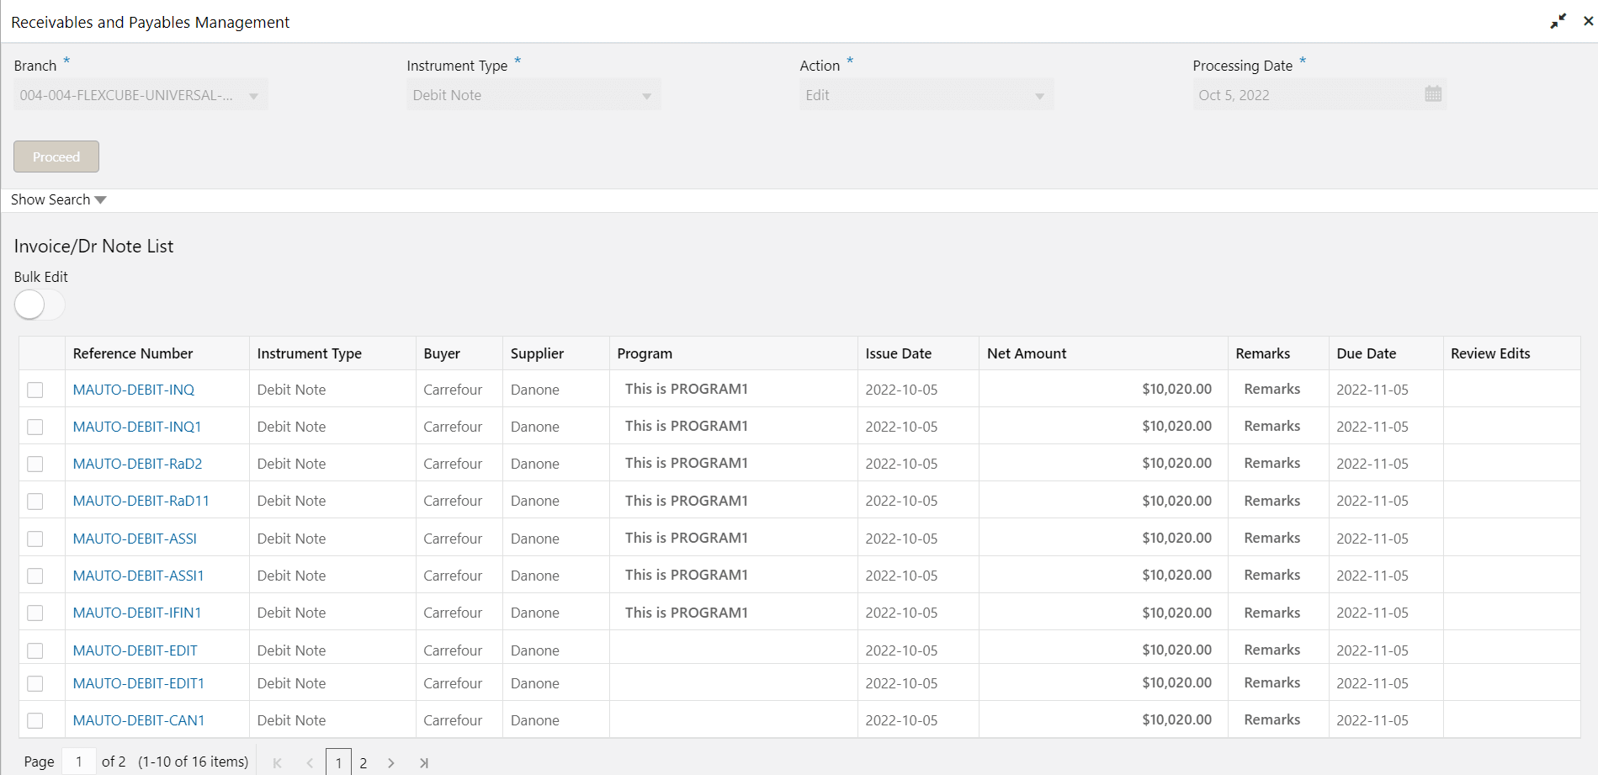Toggle the Bulk Edit switch
Image resolution: width=1598 pixels, height=775 pixels.
click(40, 305)
